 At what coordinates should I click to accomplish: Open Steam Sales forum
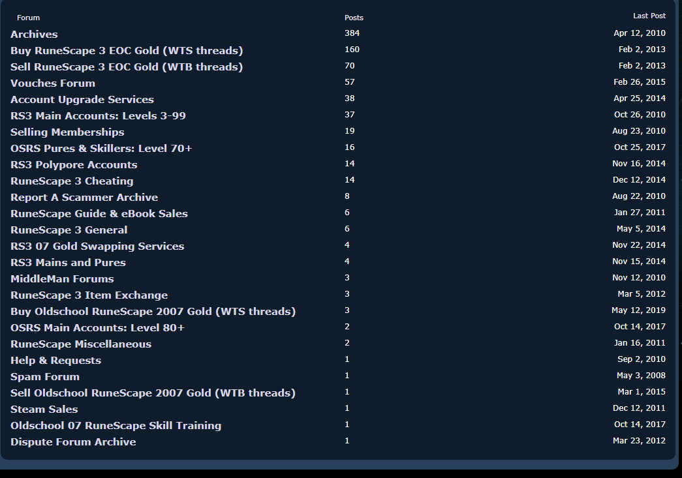click(x=44, y=409)
